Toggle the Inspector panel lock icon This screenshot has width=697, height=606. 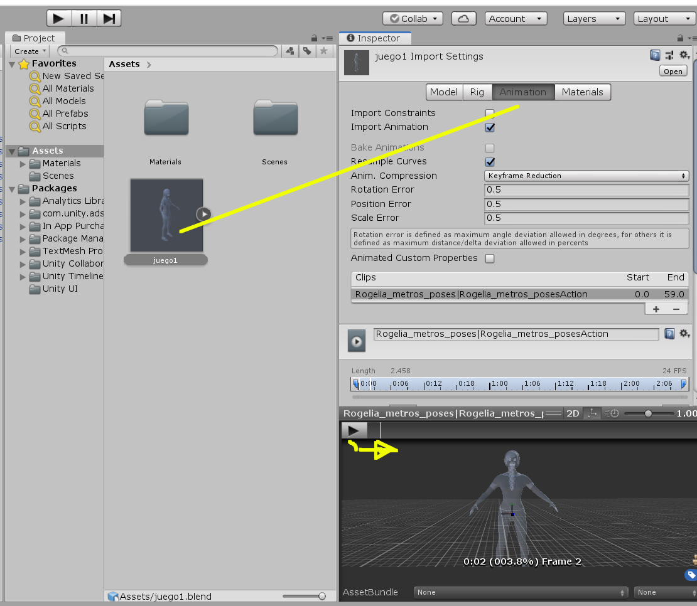tap(680, 38)
